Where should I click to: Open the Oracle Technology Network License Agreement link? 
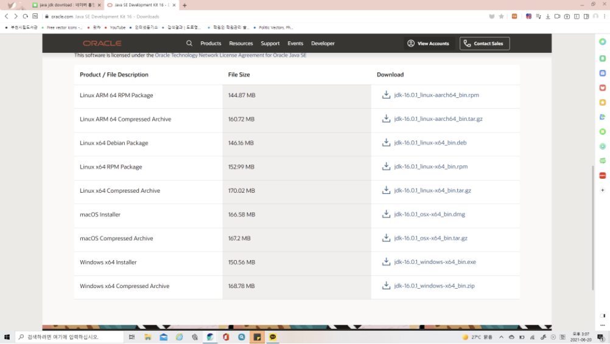coord(231,55)
